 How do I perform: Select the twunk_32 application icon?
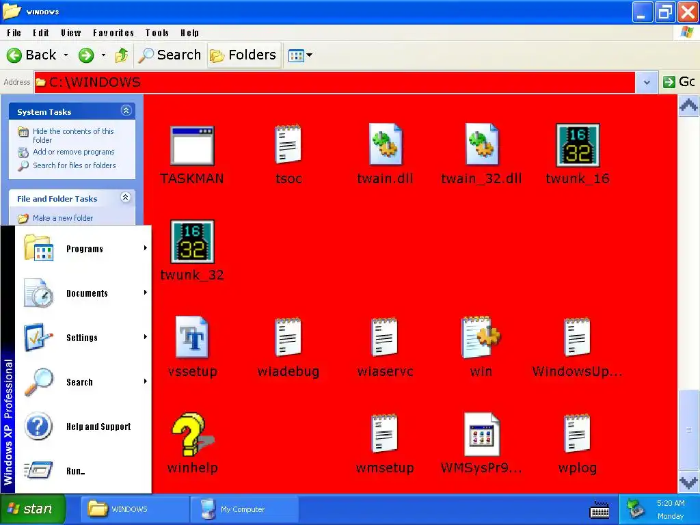(x=192, y=241)
